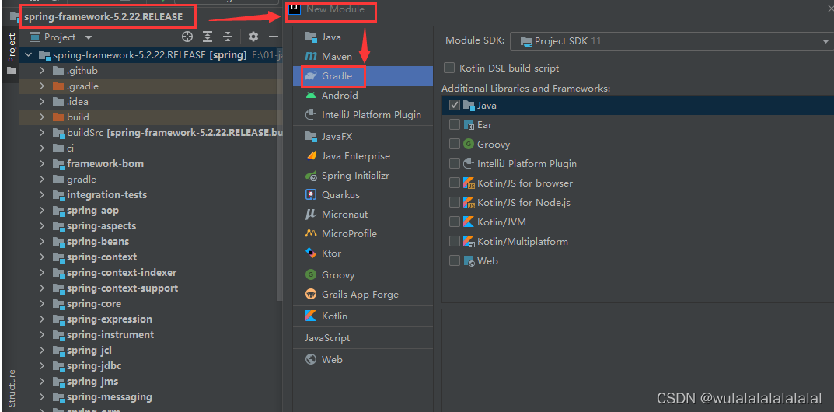Expand the .github folder
Viewport: 834px width, 412px height.
click(x=42, y=70)
